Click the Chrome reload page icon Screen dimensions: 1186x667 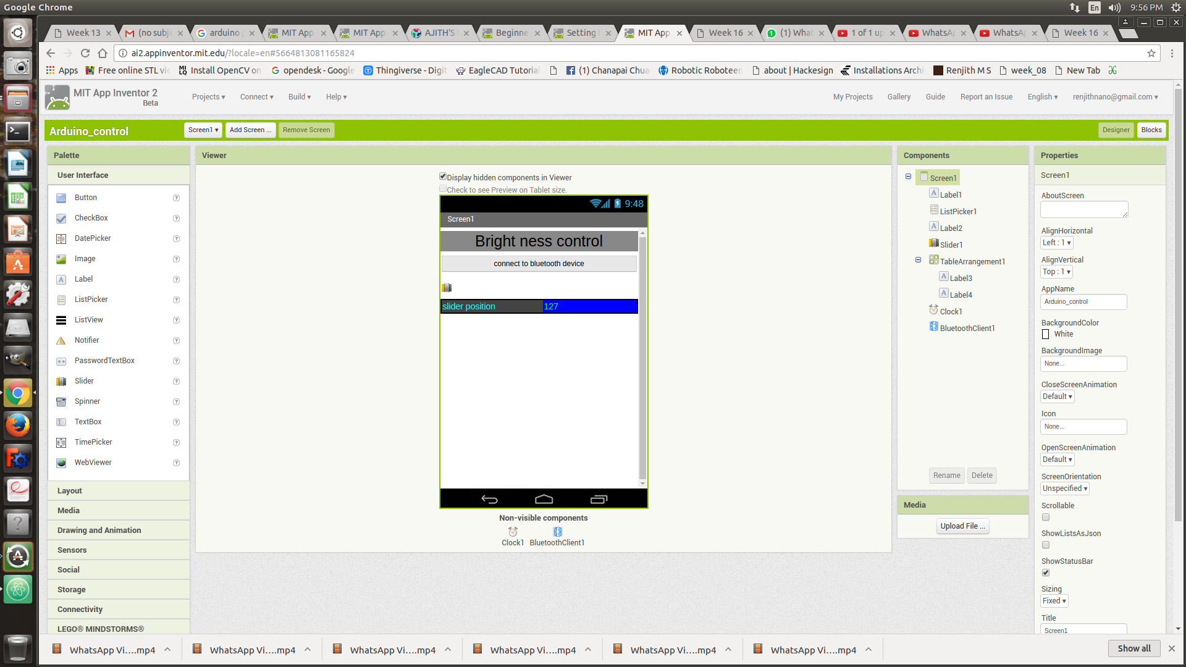click(85, 53)
